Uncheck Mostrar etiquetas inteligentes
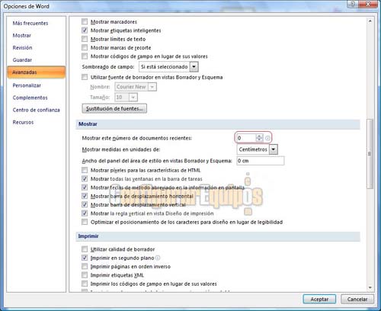Image resolution: width=381 pixels, height=311 pixels. 85,30
